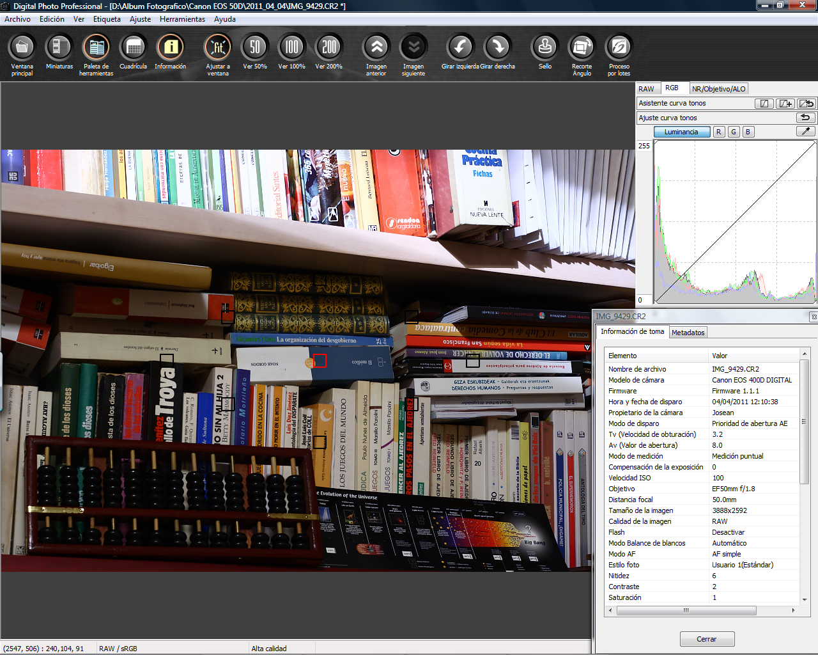Open the Recorte Ángulo crop tool

point(582,48)
